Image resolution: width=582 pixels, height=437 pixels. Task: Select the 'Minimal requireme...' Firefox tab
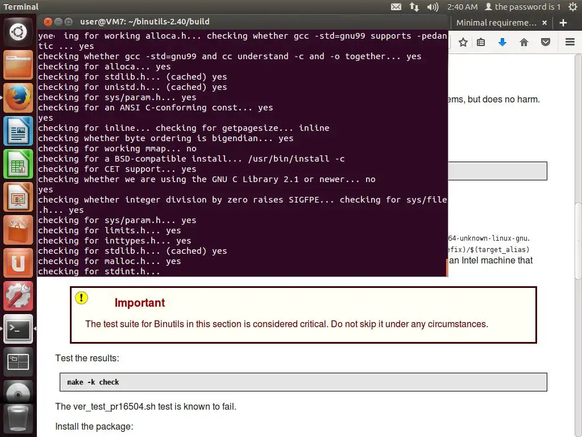coord(496,23)
